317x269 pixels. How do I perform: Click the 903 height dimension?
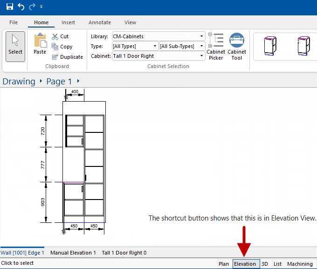click(x=43, y=202)
